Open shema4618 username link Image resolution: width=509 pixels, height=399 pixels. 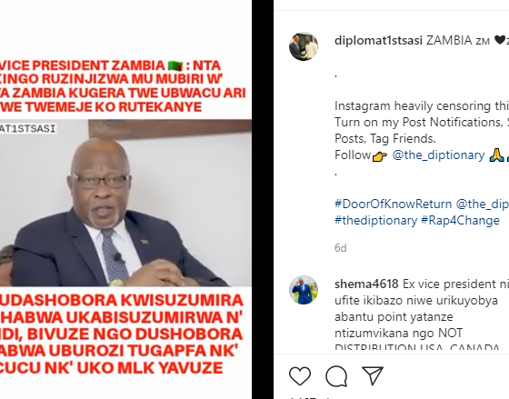[x=366, y=284]
